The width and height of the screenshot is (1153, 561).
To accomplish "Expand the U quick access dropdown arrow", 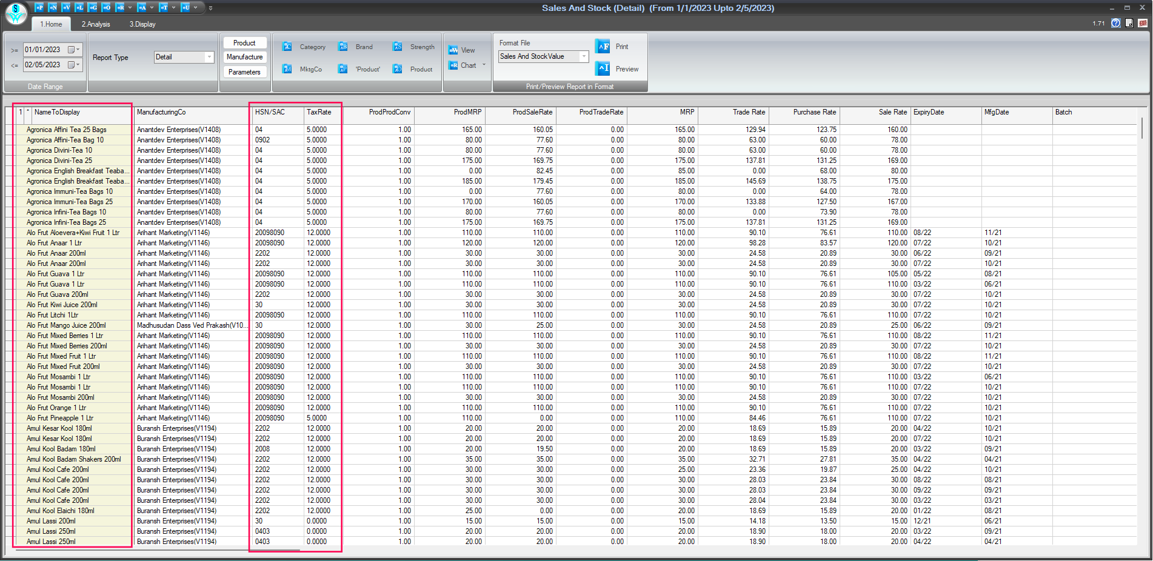I will 195,7.
